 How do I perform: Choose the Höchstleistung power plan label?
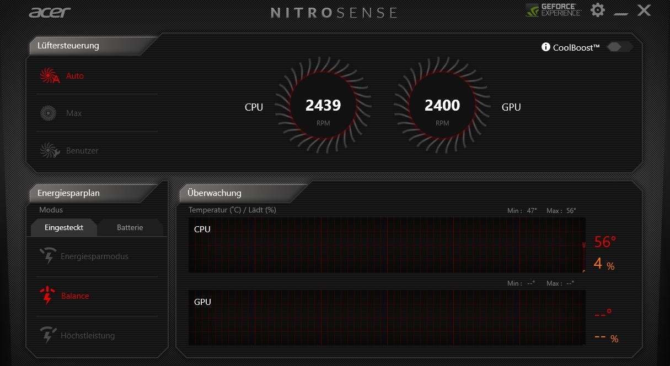[x=88, y=336]
